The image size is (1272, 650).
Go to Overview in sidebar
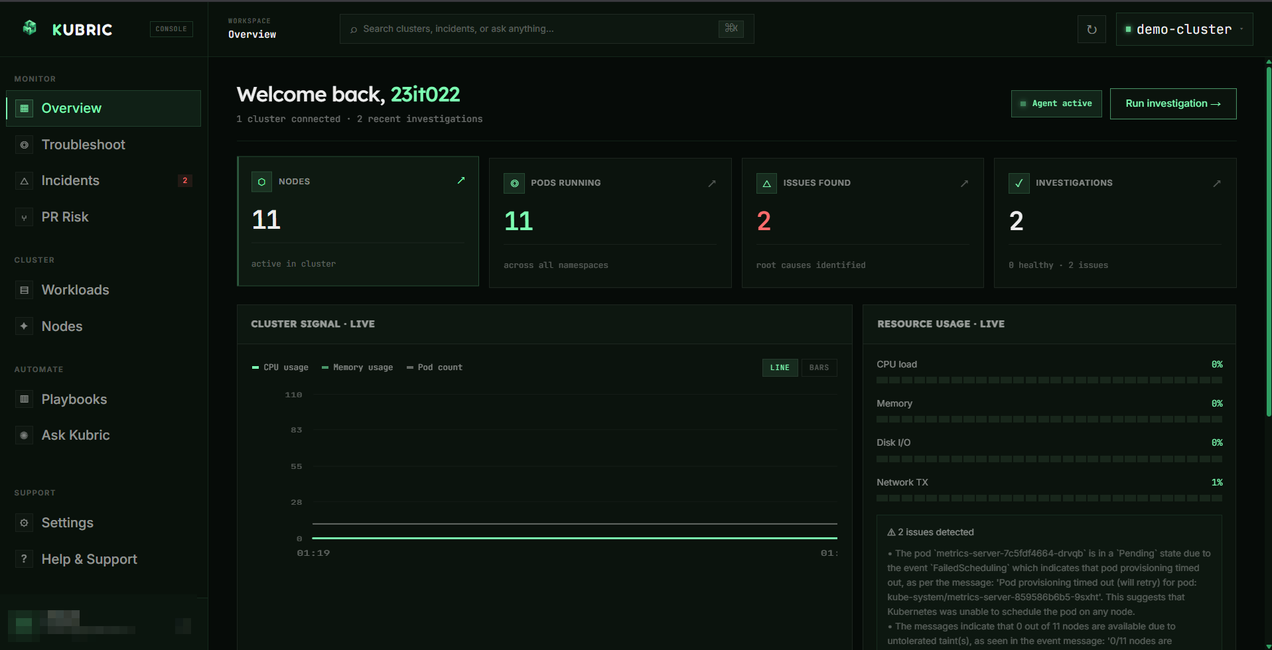[x=104, y=108]
